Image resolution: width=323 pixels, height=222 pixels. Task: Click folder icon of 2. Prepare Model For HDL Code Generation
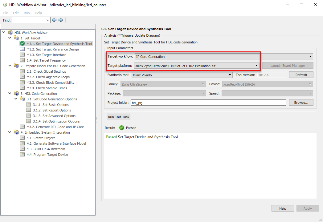coord(16,66)
